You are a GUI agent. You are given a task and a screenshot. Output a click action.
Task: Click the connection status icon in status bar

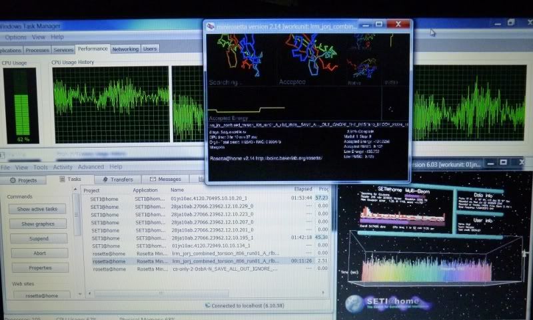click(x=209, y=305)
